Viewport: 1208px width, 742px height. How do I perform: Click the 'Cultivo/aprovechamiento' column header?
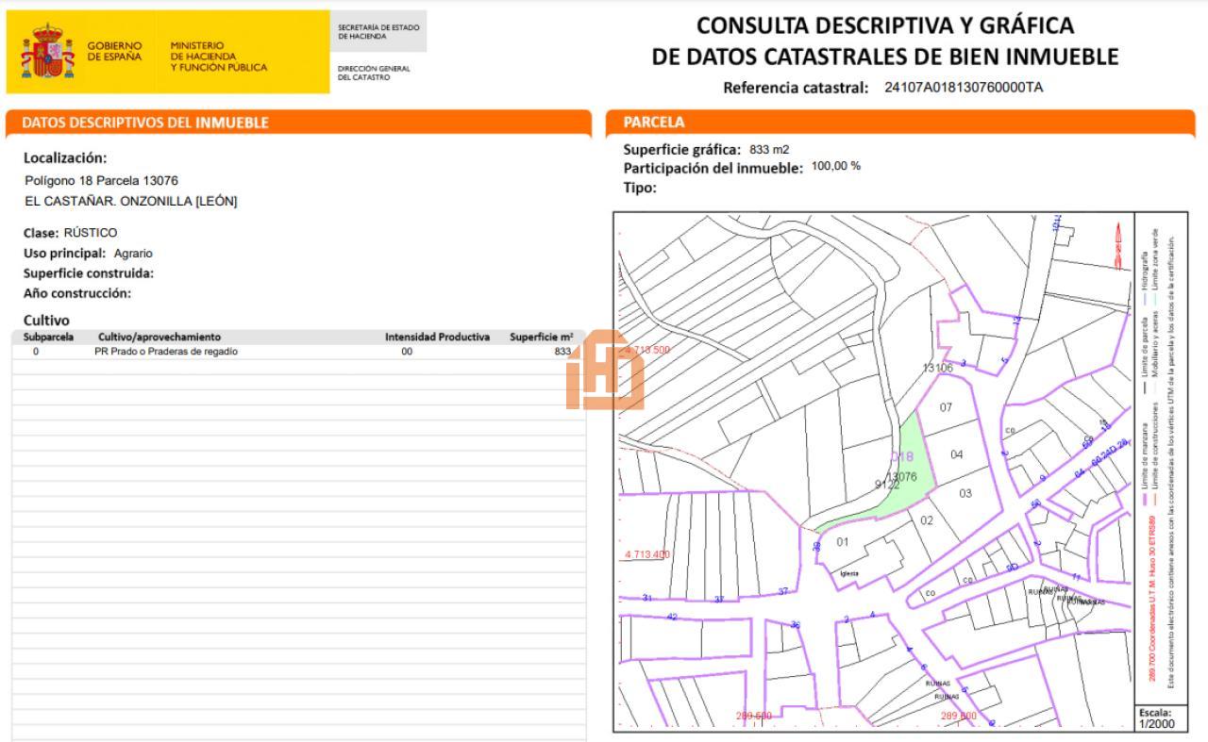(159, 337)
